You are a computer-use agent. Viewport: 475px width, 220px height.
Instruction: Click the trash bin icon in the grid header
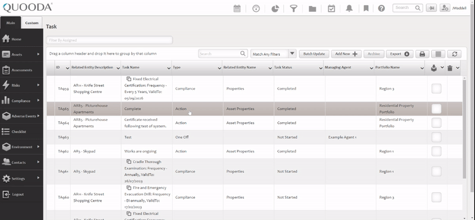(x=450, y=68)
